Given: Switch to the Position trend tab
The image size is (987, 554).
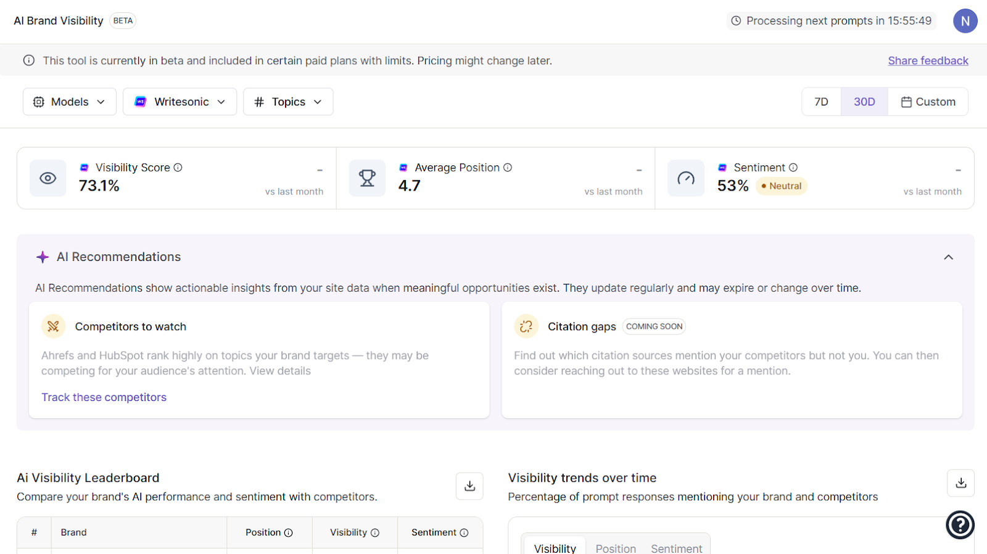Looking at the screenshot, I should 616,548.
